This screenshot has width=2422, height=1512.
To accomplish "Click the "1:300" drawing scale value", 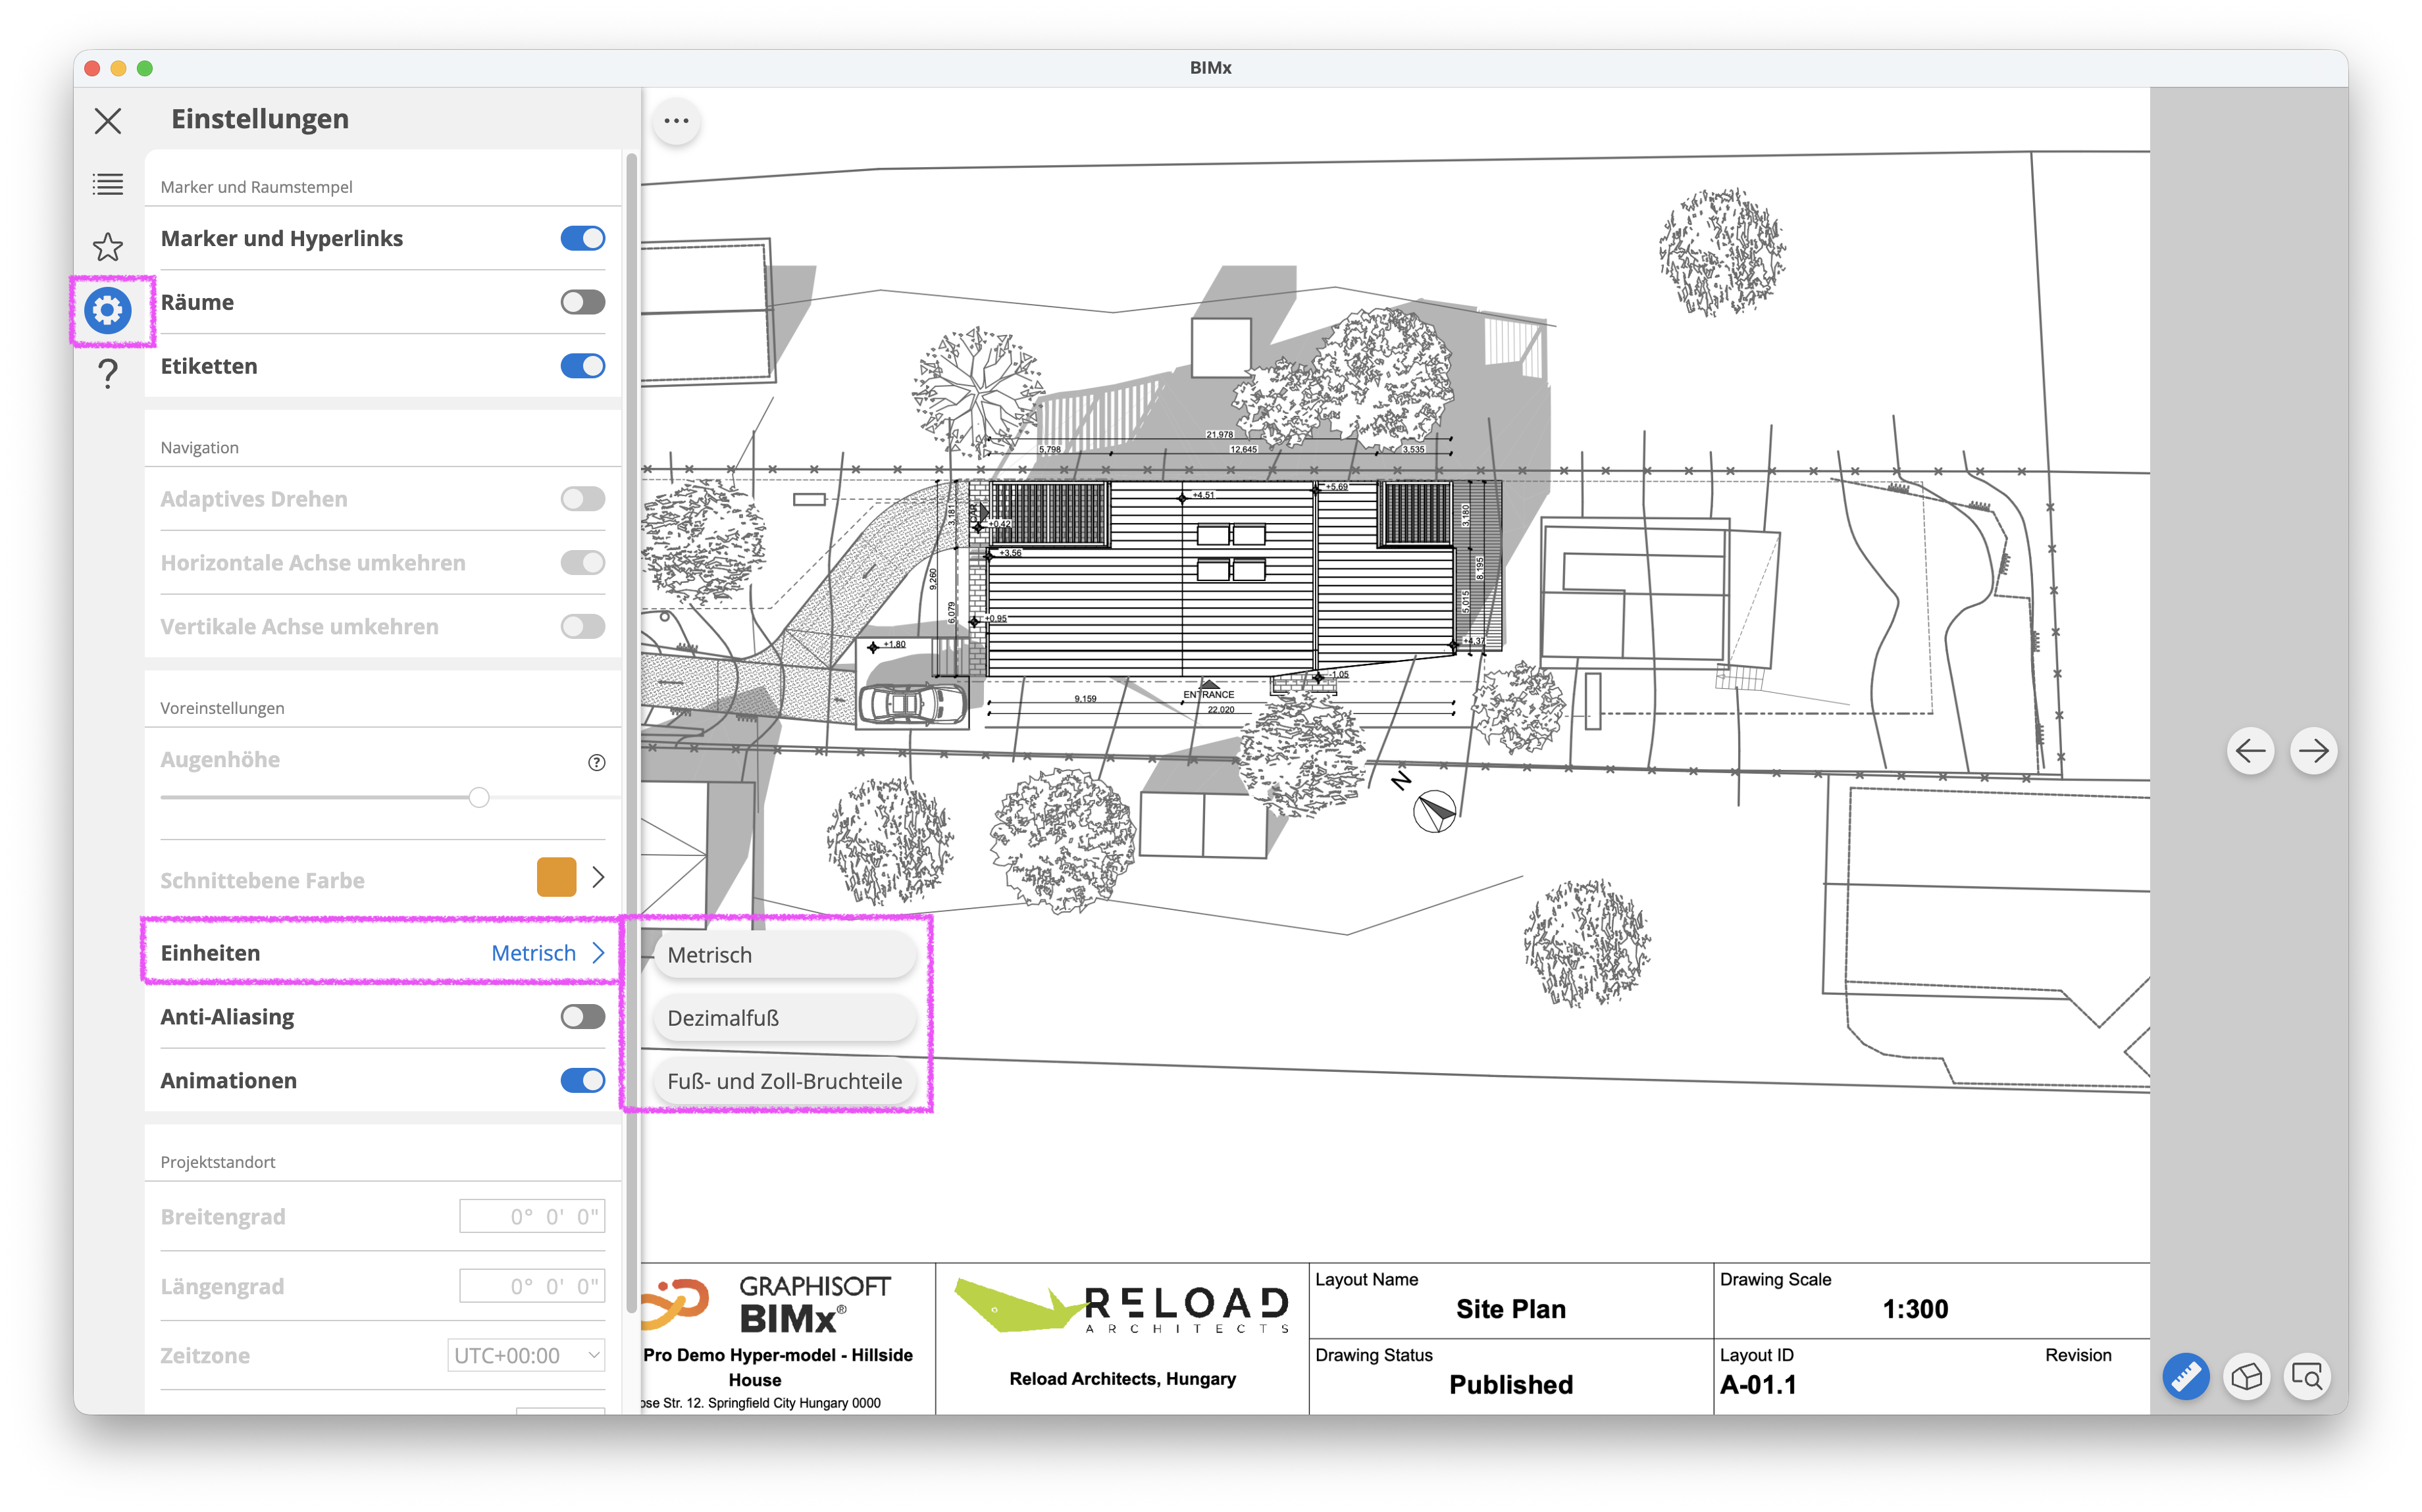I will [1915, 1309].
